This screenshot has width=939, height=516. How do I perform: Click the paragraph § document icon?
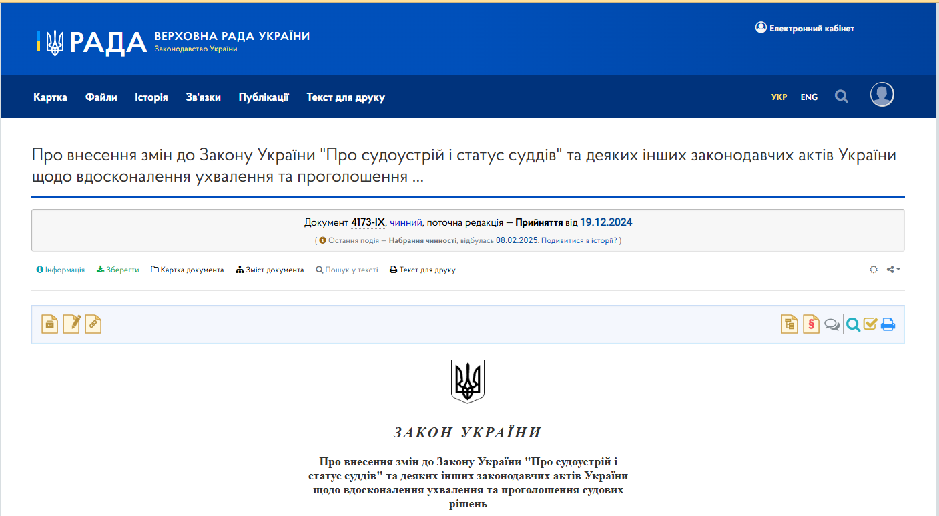(x=810, y=324)
